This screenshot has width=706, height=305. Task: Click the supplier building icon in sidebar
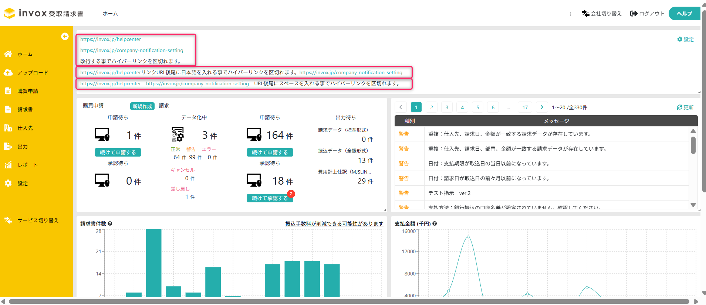click(x=8, y=128)
